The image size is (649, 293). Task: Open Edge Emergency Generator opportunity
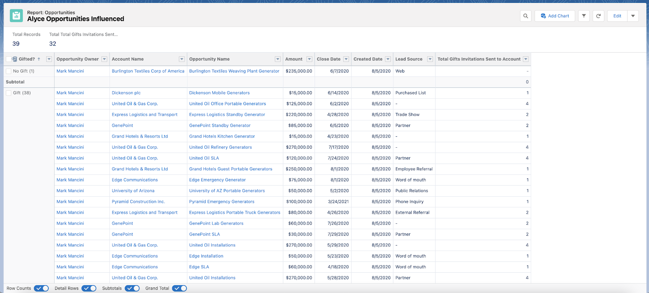(217, 180)
